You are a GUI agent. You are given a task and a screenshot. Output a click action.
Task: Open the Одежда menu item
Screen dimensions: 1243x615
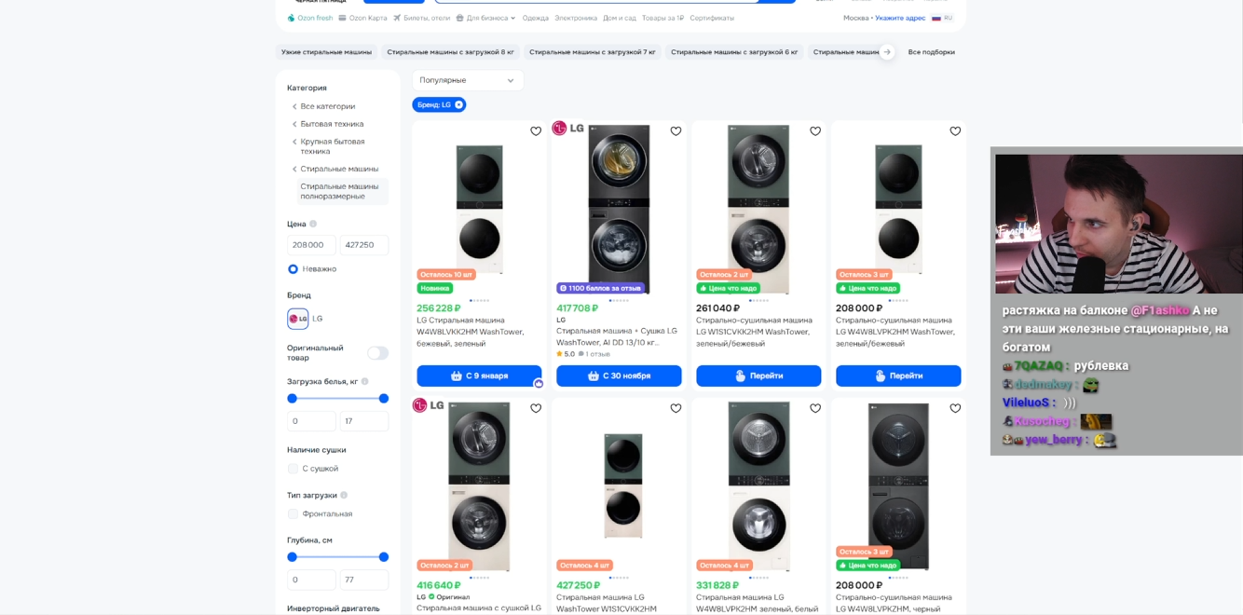click(x=536, y=18)
